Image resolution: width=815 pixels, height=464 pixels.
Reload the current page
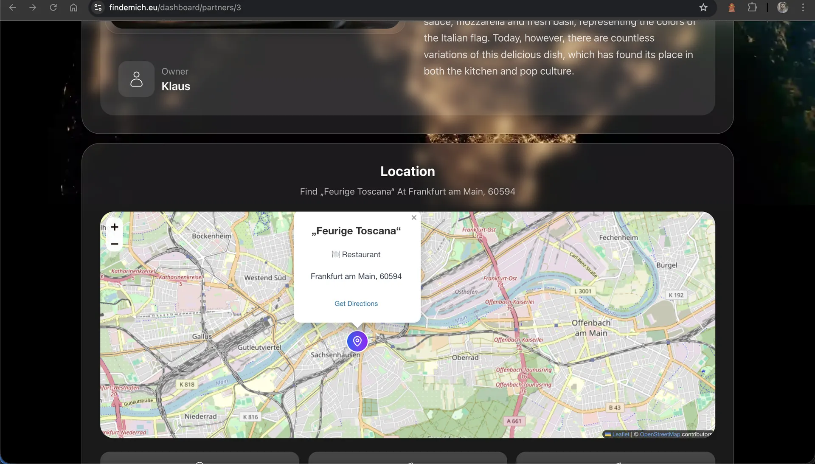pyautogui.click(x=53, y=8)
